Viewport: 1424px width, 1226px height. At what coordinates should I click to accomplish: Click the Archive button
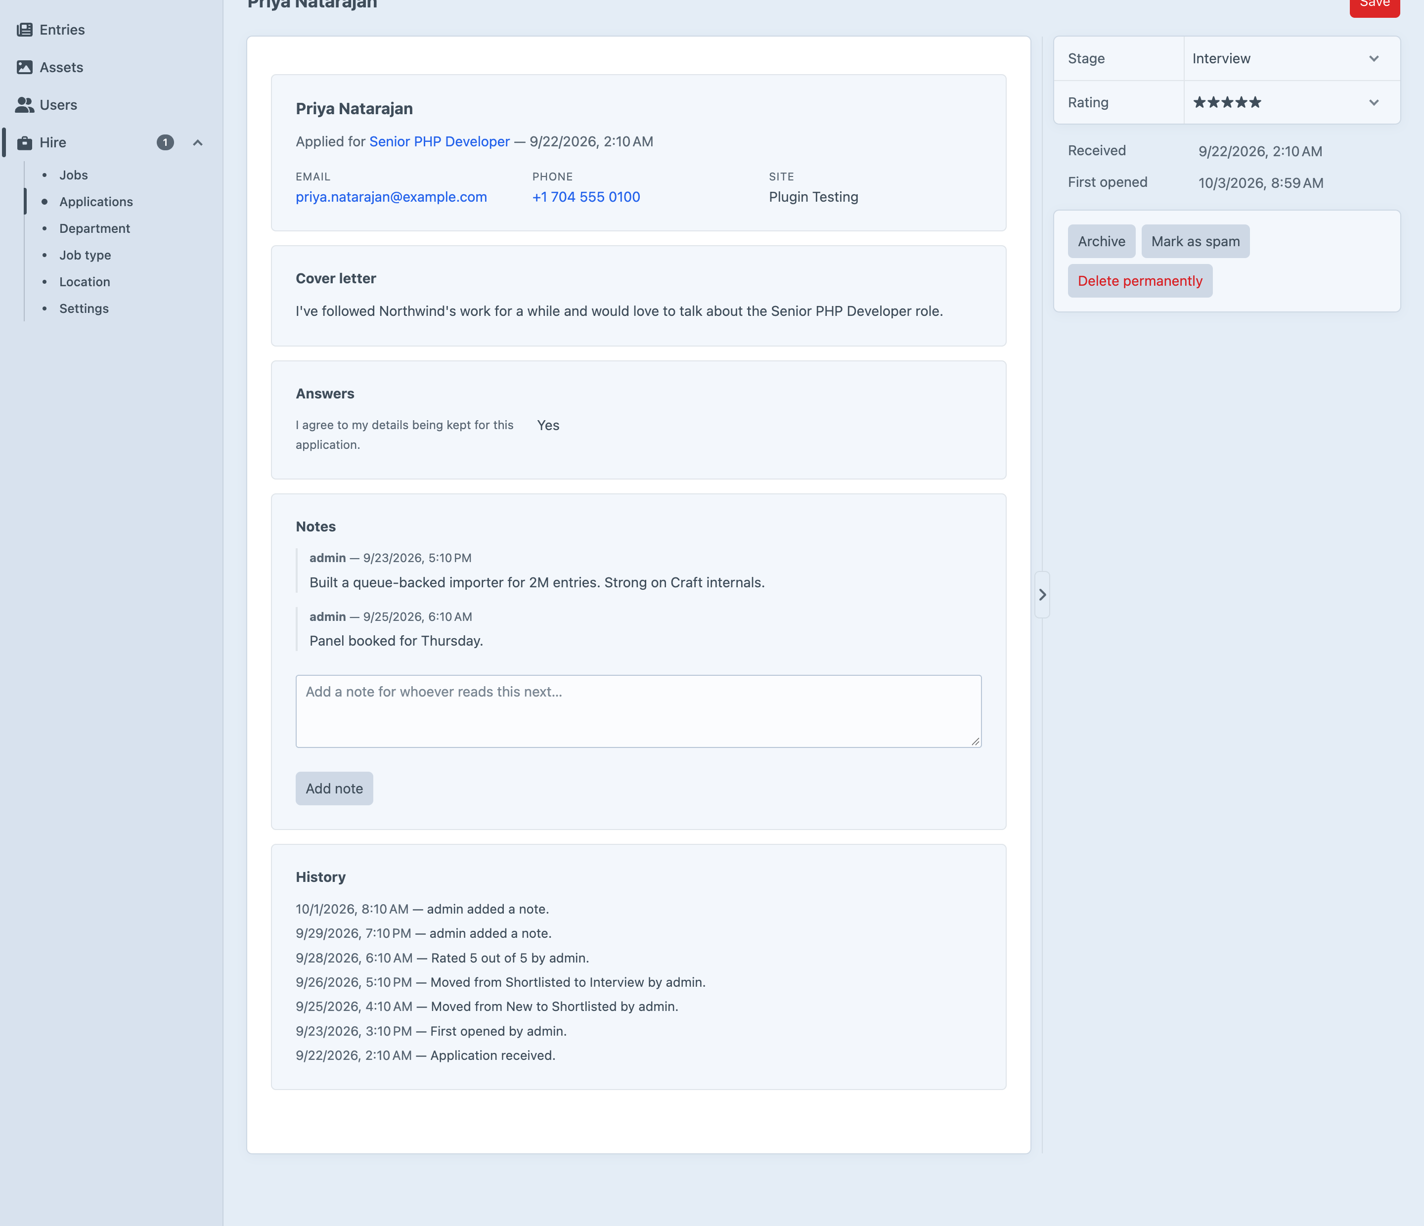(x=1101, y=241)
